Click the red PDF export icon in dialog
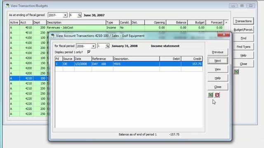Viewport: 264px width, 148px height. coord(217,95)
